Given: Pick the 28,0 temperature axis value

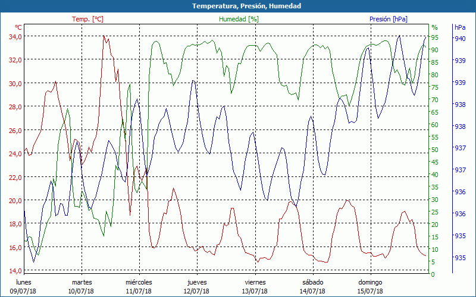Looking at the screenshot, I should point(15,107).
